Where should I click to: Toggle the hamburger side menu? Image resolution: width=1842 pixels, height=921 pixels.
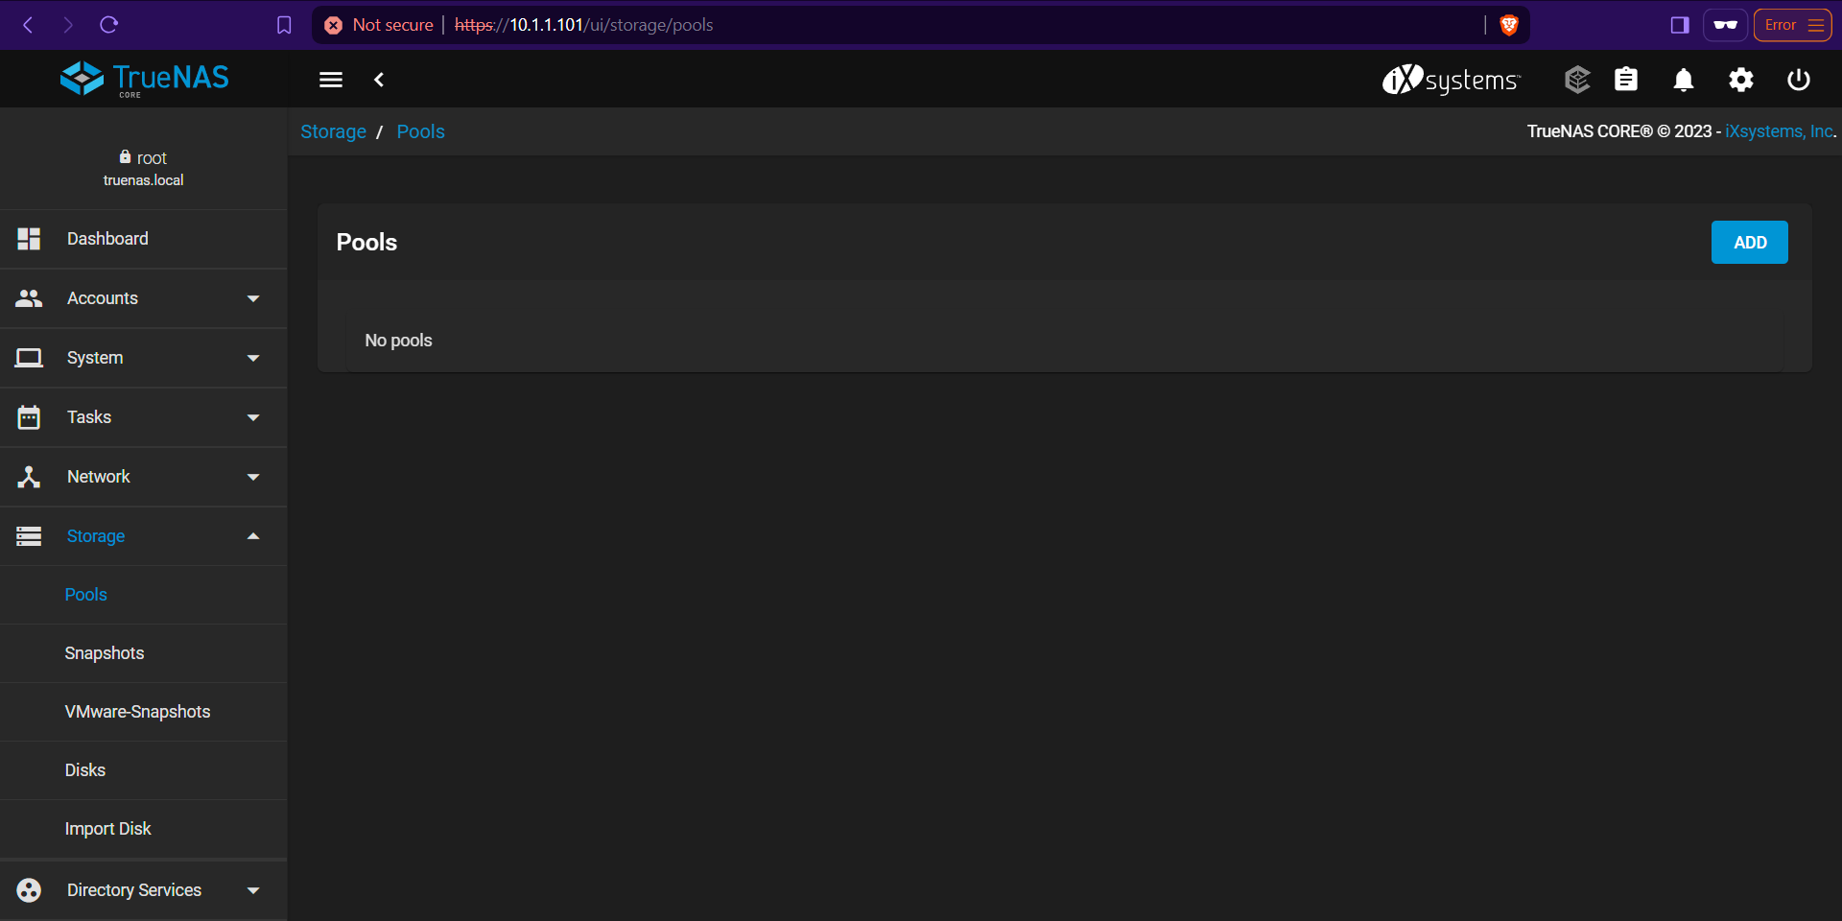tap(331, 80)
